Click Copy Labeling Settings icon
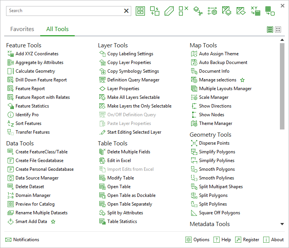 102,54
